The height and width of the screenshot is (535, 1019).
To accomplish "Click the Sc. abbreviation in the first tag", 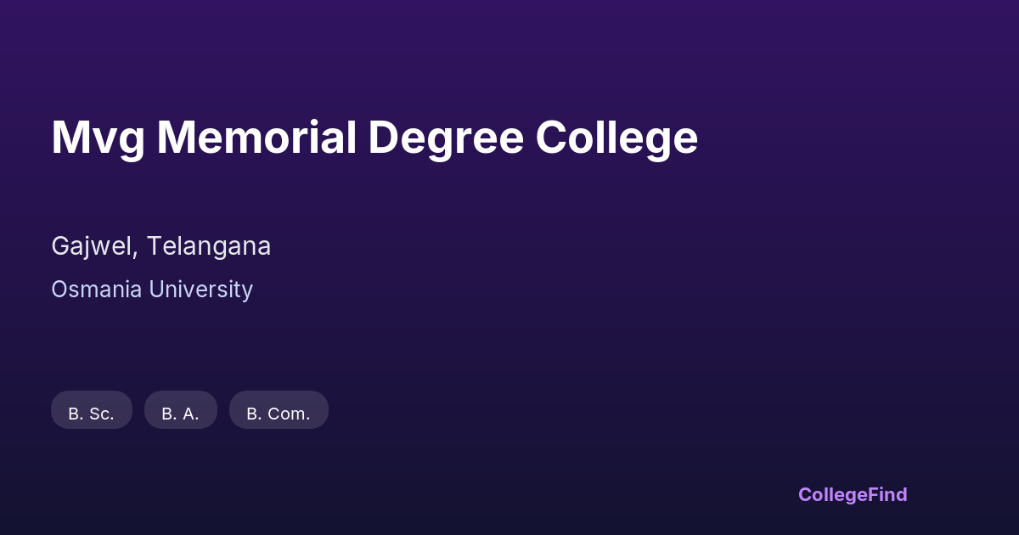I will coord(102,414).
